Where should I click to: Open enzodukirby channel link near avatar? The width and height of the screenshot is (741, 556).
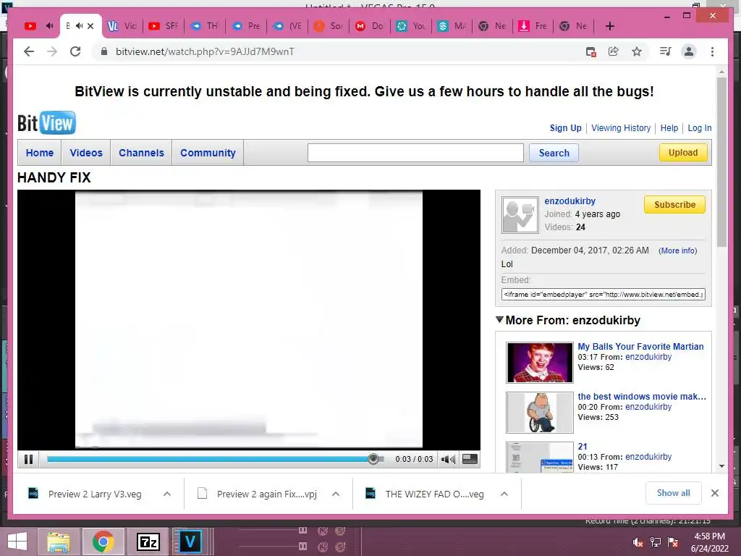[569, 201]
